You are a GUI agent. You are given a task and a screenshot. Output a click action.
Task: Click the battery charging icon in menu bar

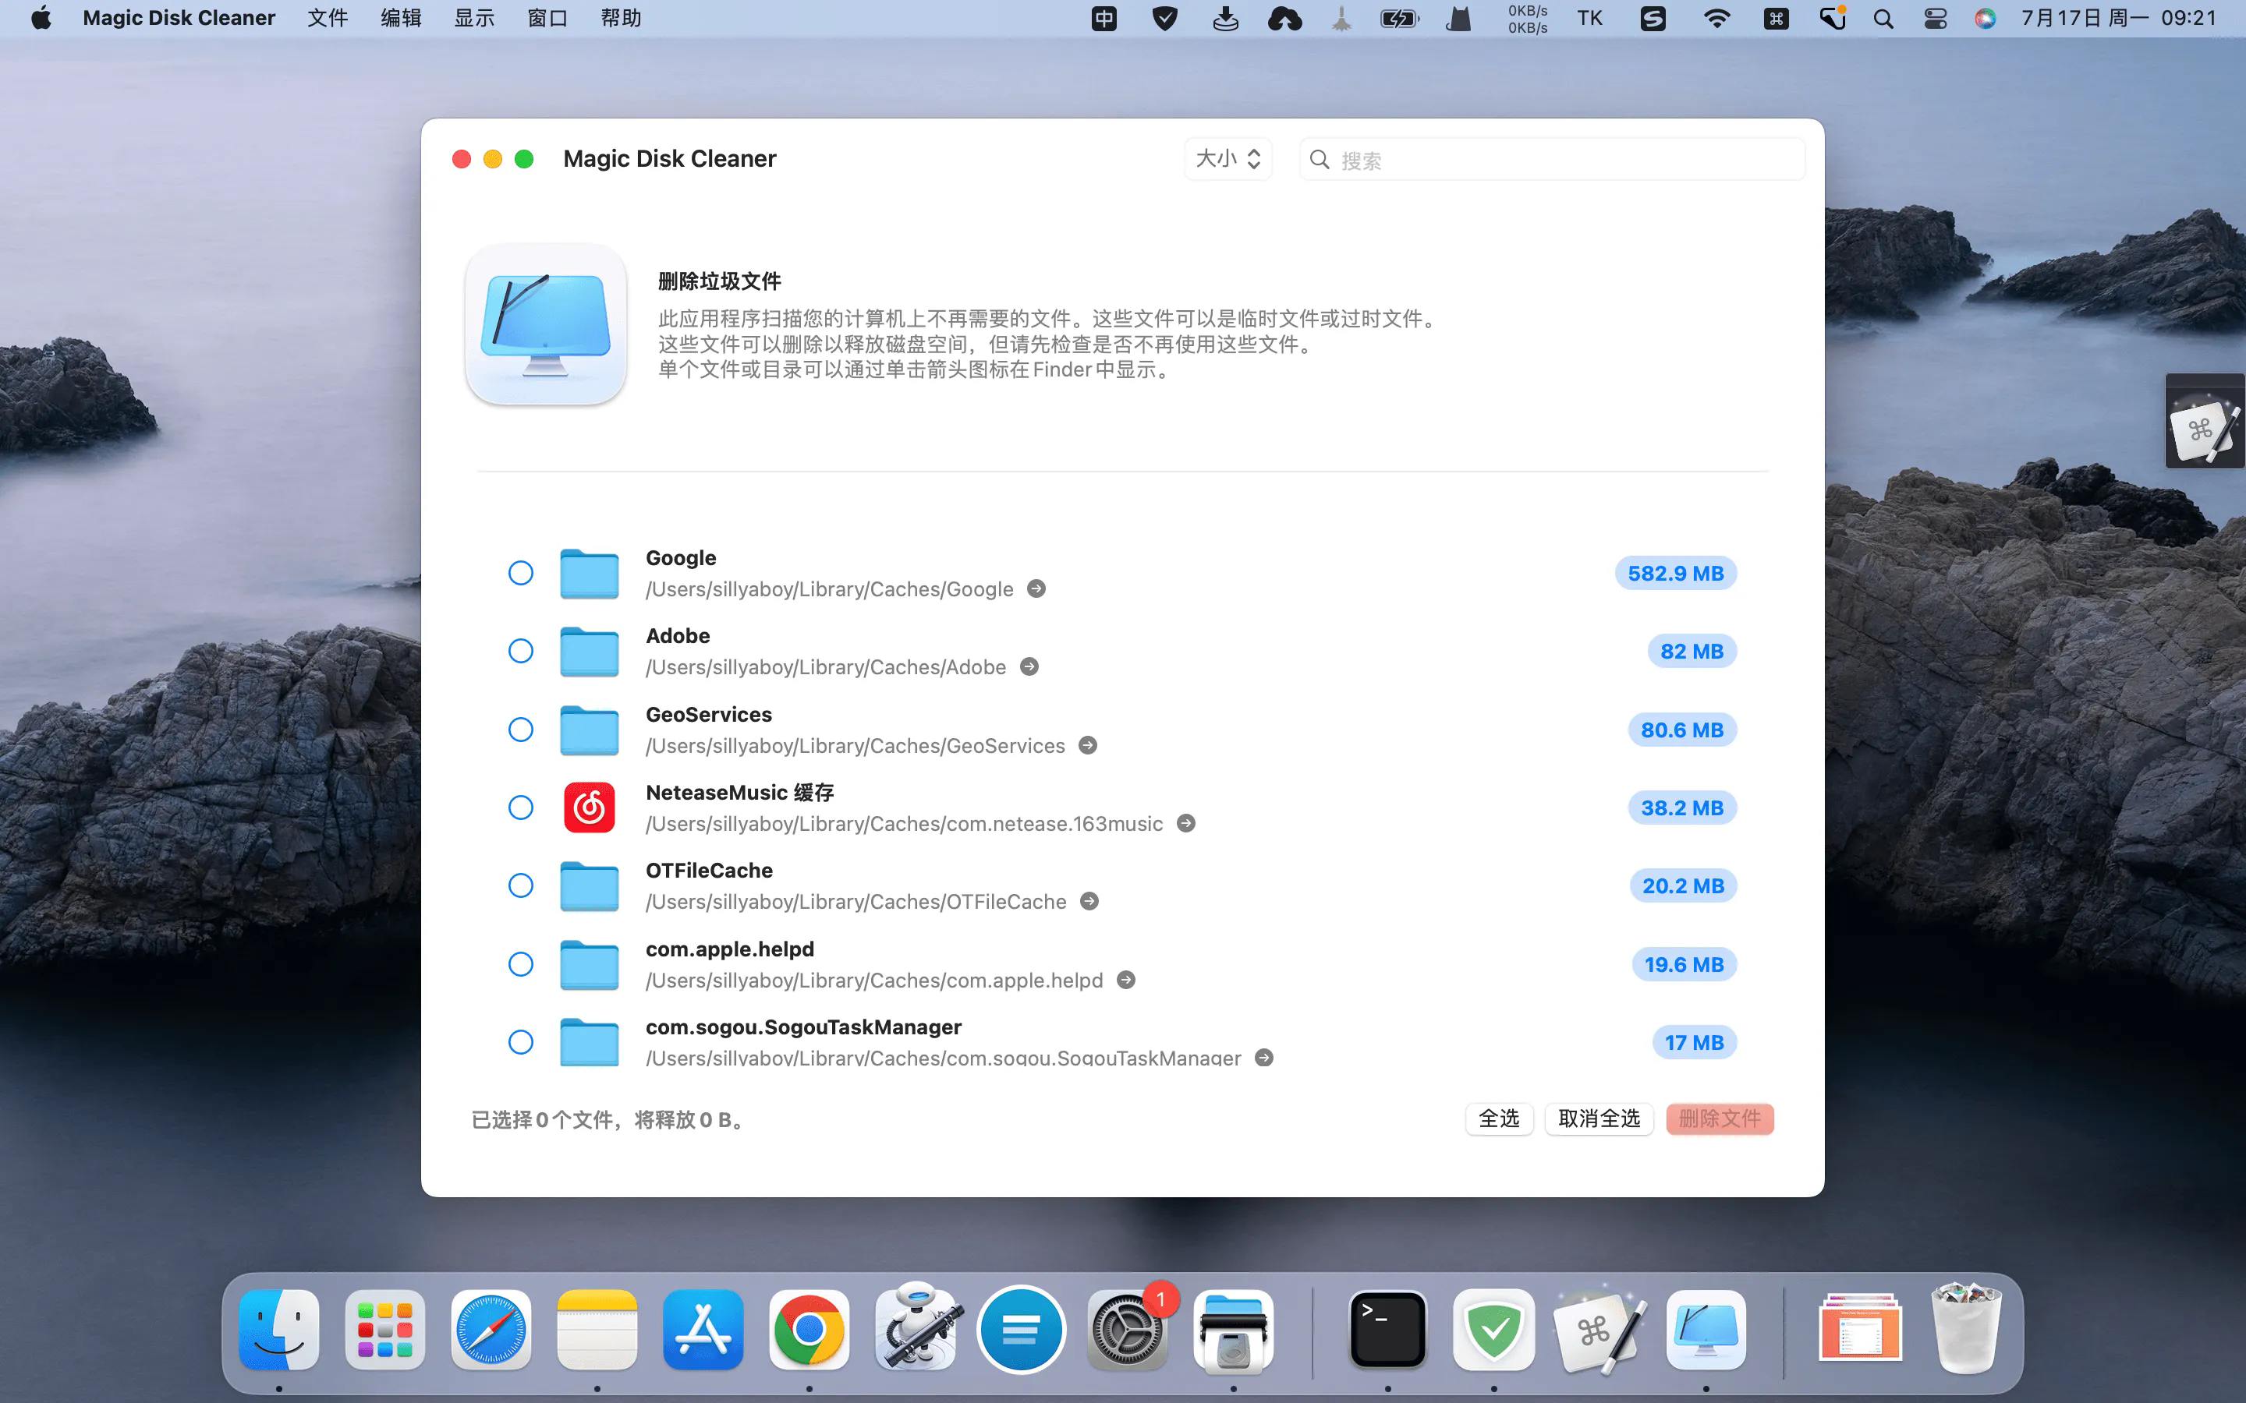1400,19
